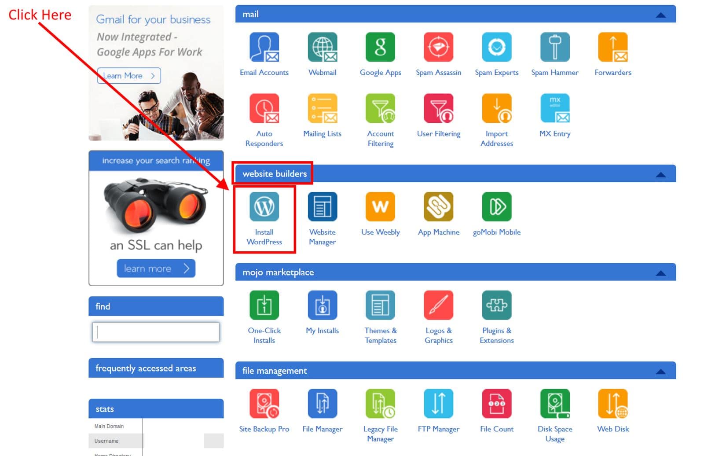Open One-Click Installs

point(264,305)
